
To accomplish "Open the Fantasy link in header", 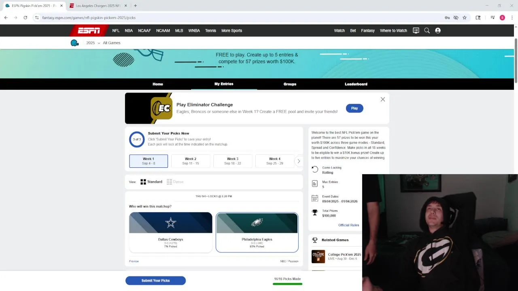I will (368, 30).
